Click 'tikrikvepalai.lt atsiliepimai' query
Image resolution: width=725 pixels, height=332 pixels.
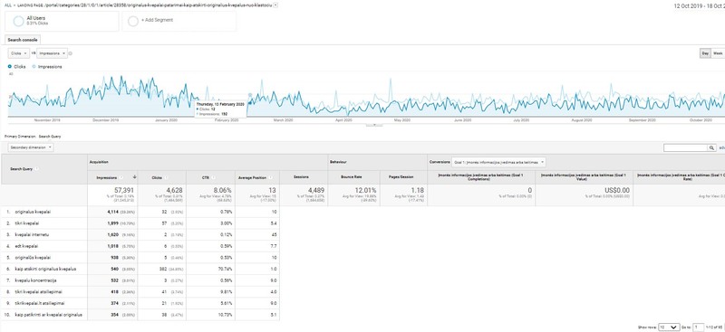40,303
